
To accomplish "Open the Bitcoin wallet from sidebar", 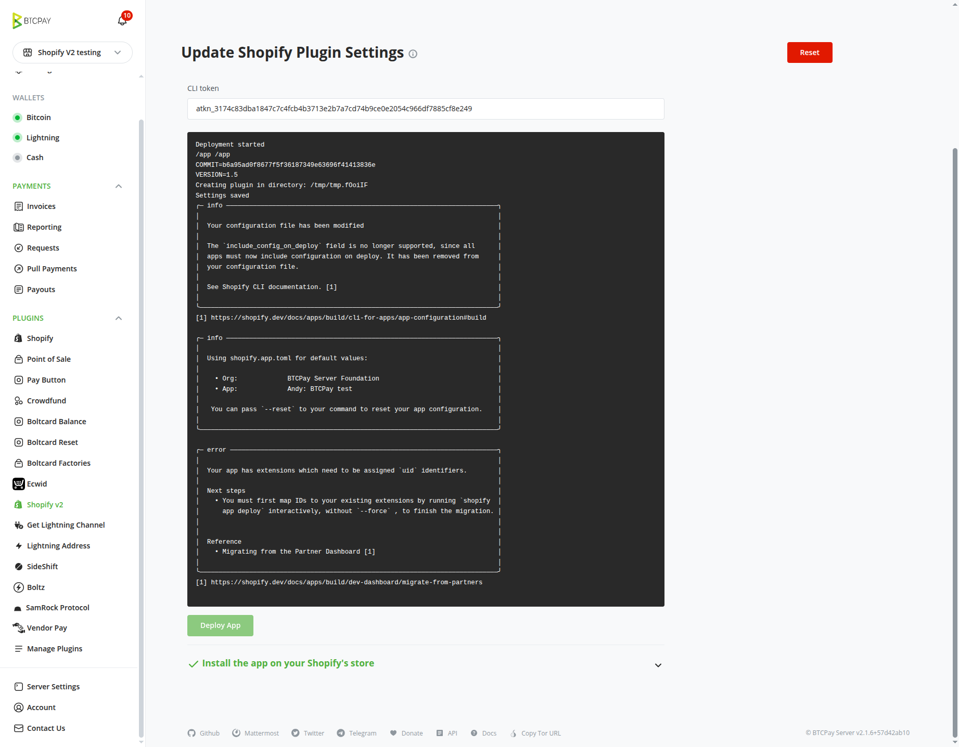I will point(39,117).
